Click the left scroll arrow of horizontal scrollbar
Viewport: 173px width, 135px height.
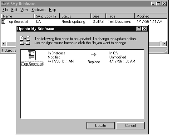pyautogui.click(x=3, y=44)
